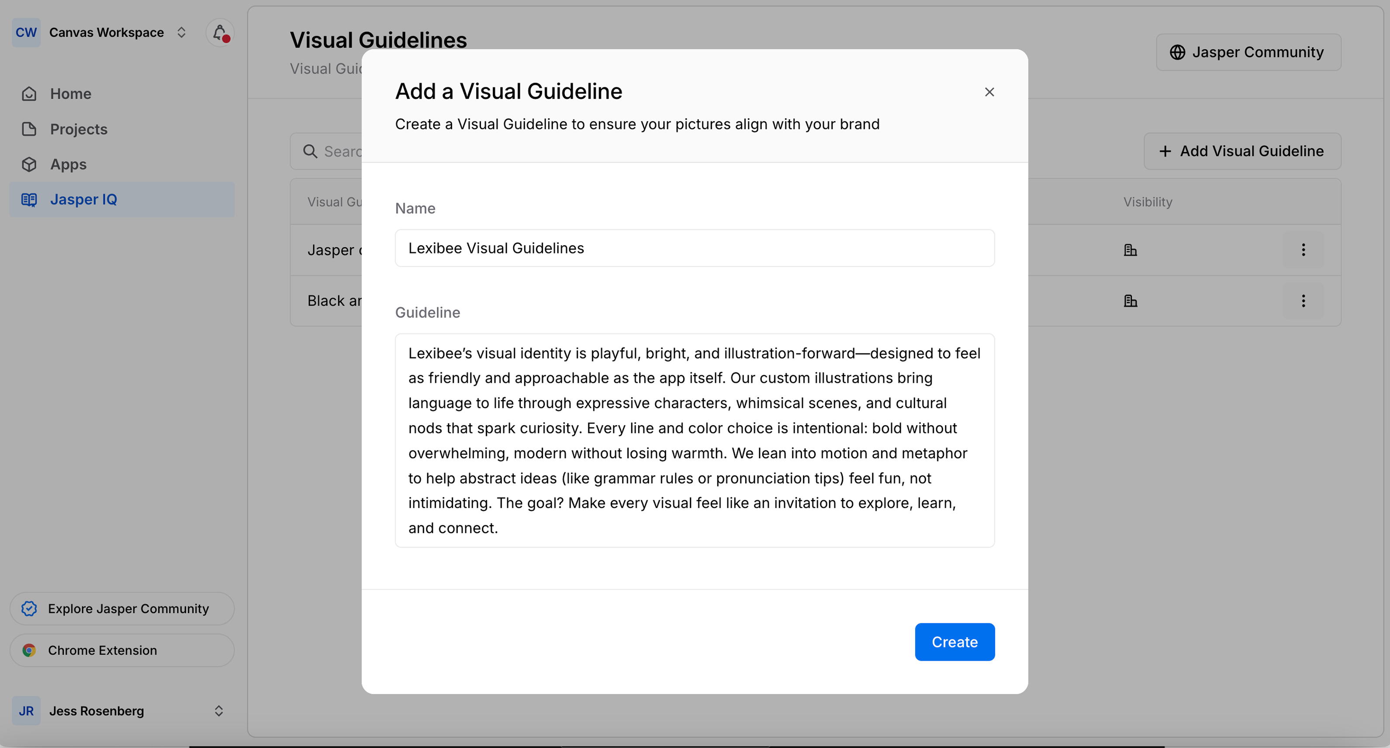1390x748 pixels.
Task: Click the first row's visibility building icon
Action: 1130,250
